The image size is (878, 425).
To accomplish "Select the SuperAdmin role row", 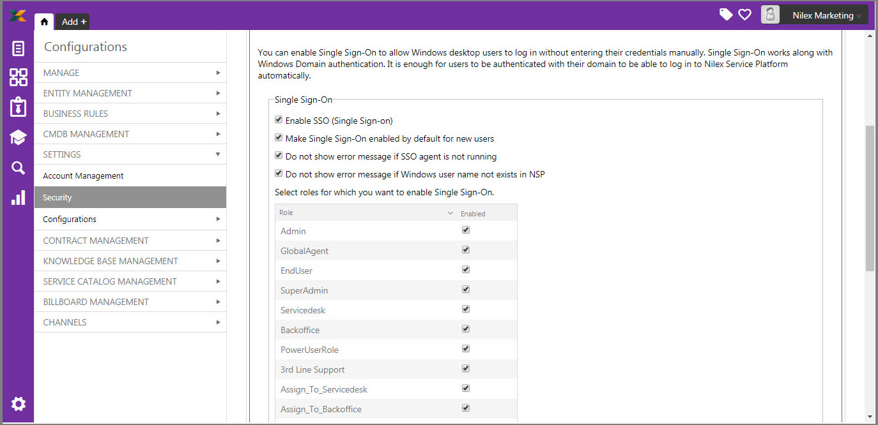I will pyautogui.click(x=396, y=290).
